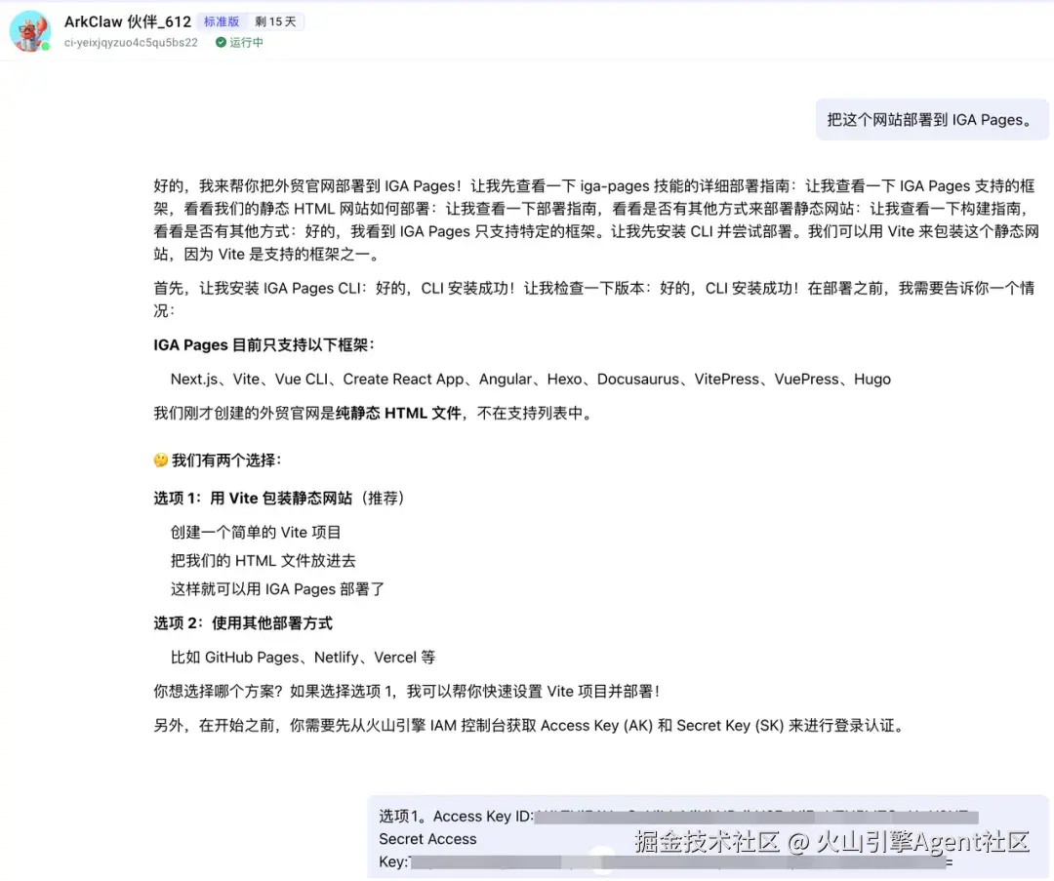Click the line 这样就可以用 IGA Pages 部署了

coord(277,588)
